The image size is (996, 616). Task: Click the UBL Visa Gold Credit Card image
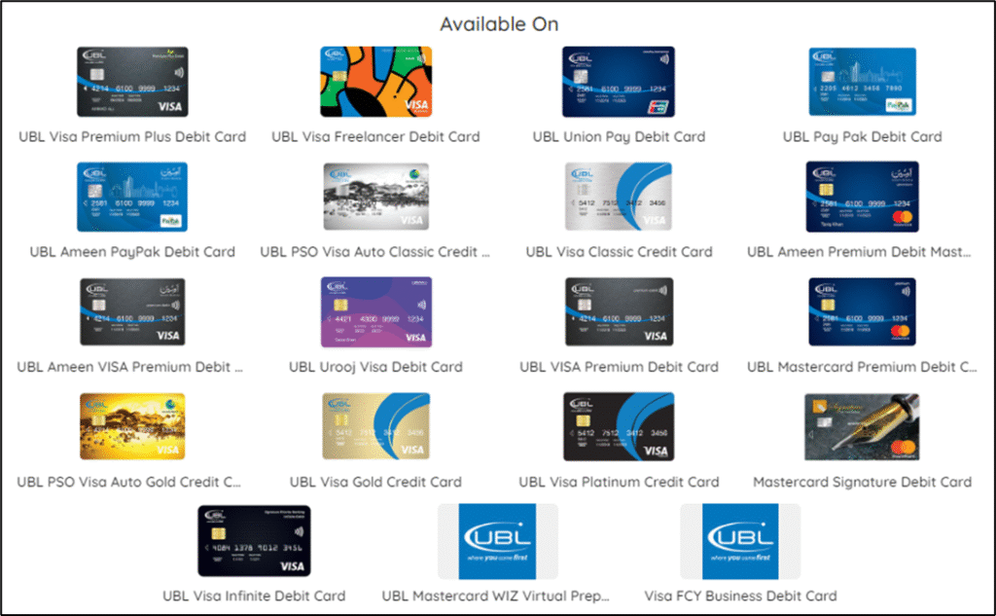[376, 426]
